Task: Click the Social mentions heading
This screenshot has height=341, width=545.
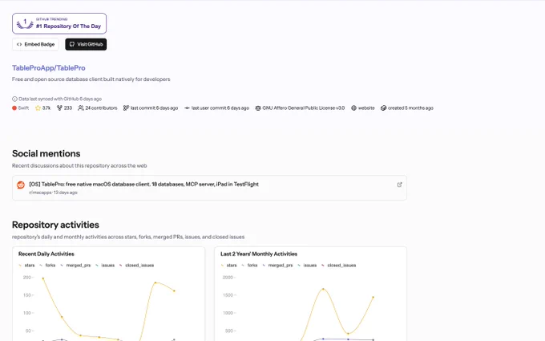Action: coord(46,153)
